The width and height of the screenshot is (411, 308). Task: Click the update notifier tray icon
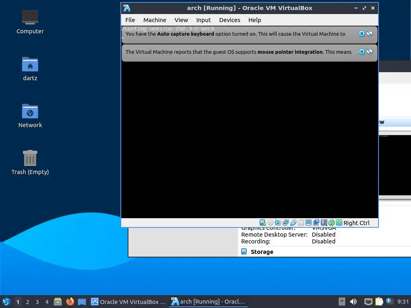pyautogui.click(x=389, y=301)
